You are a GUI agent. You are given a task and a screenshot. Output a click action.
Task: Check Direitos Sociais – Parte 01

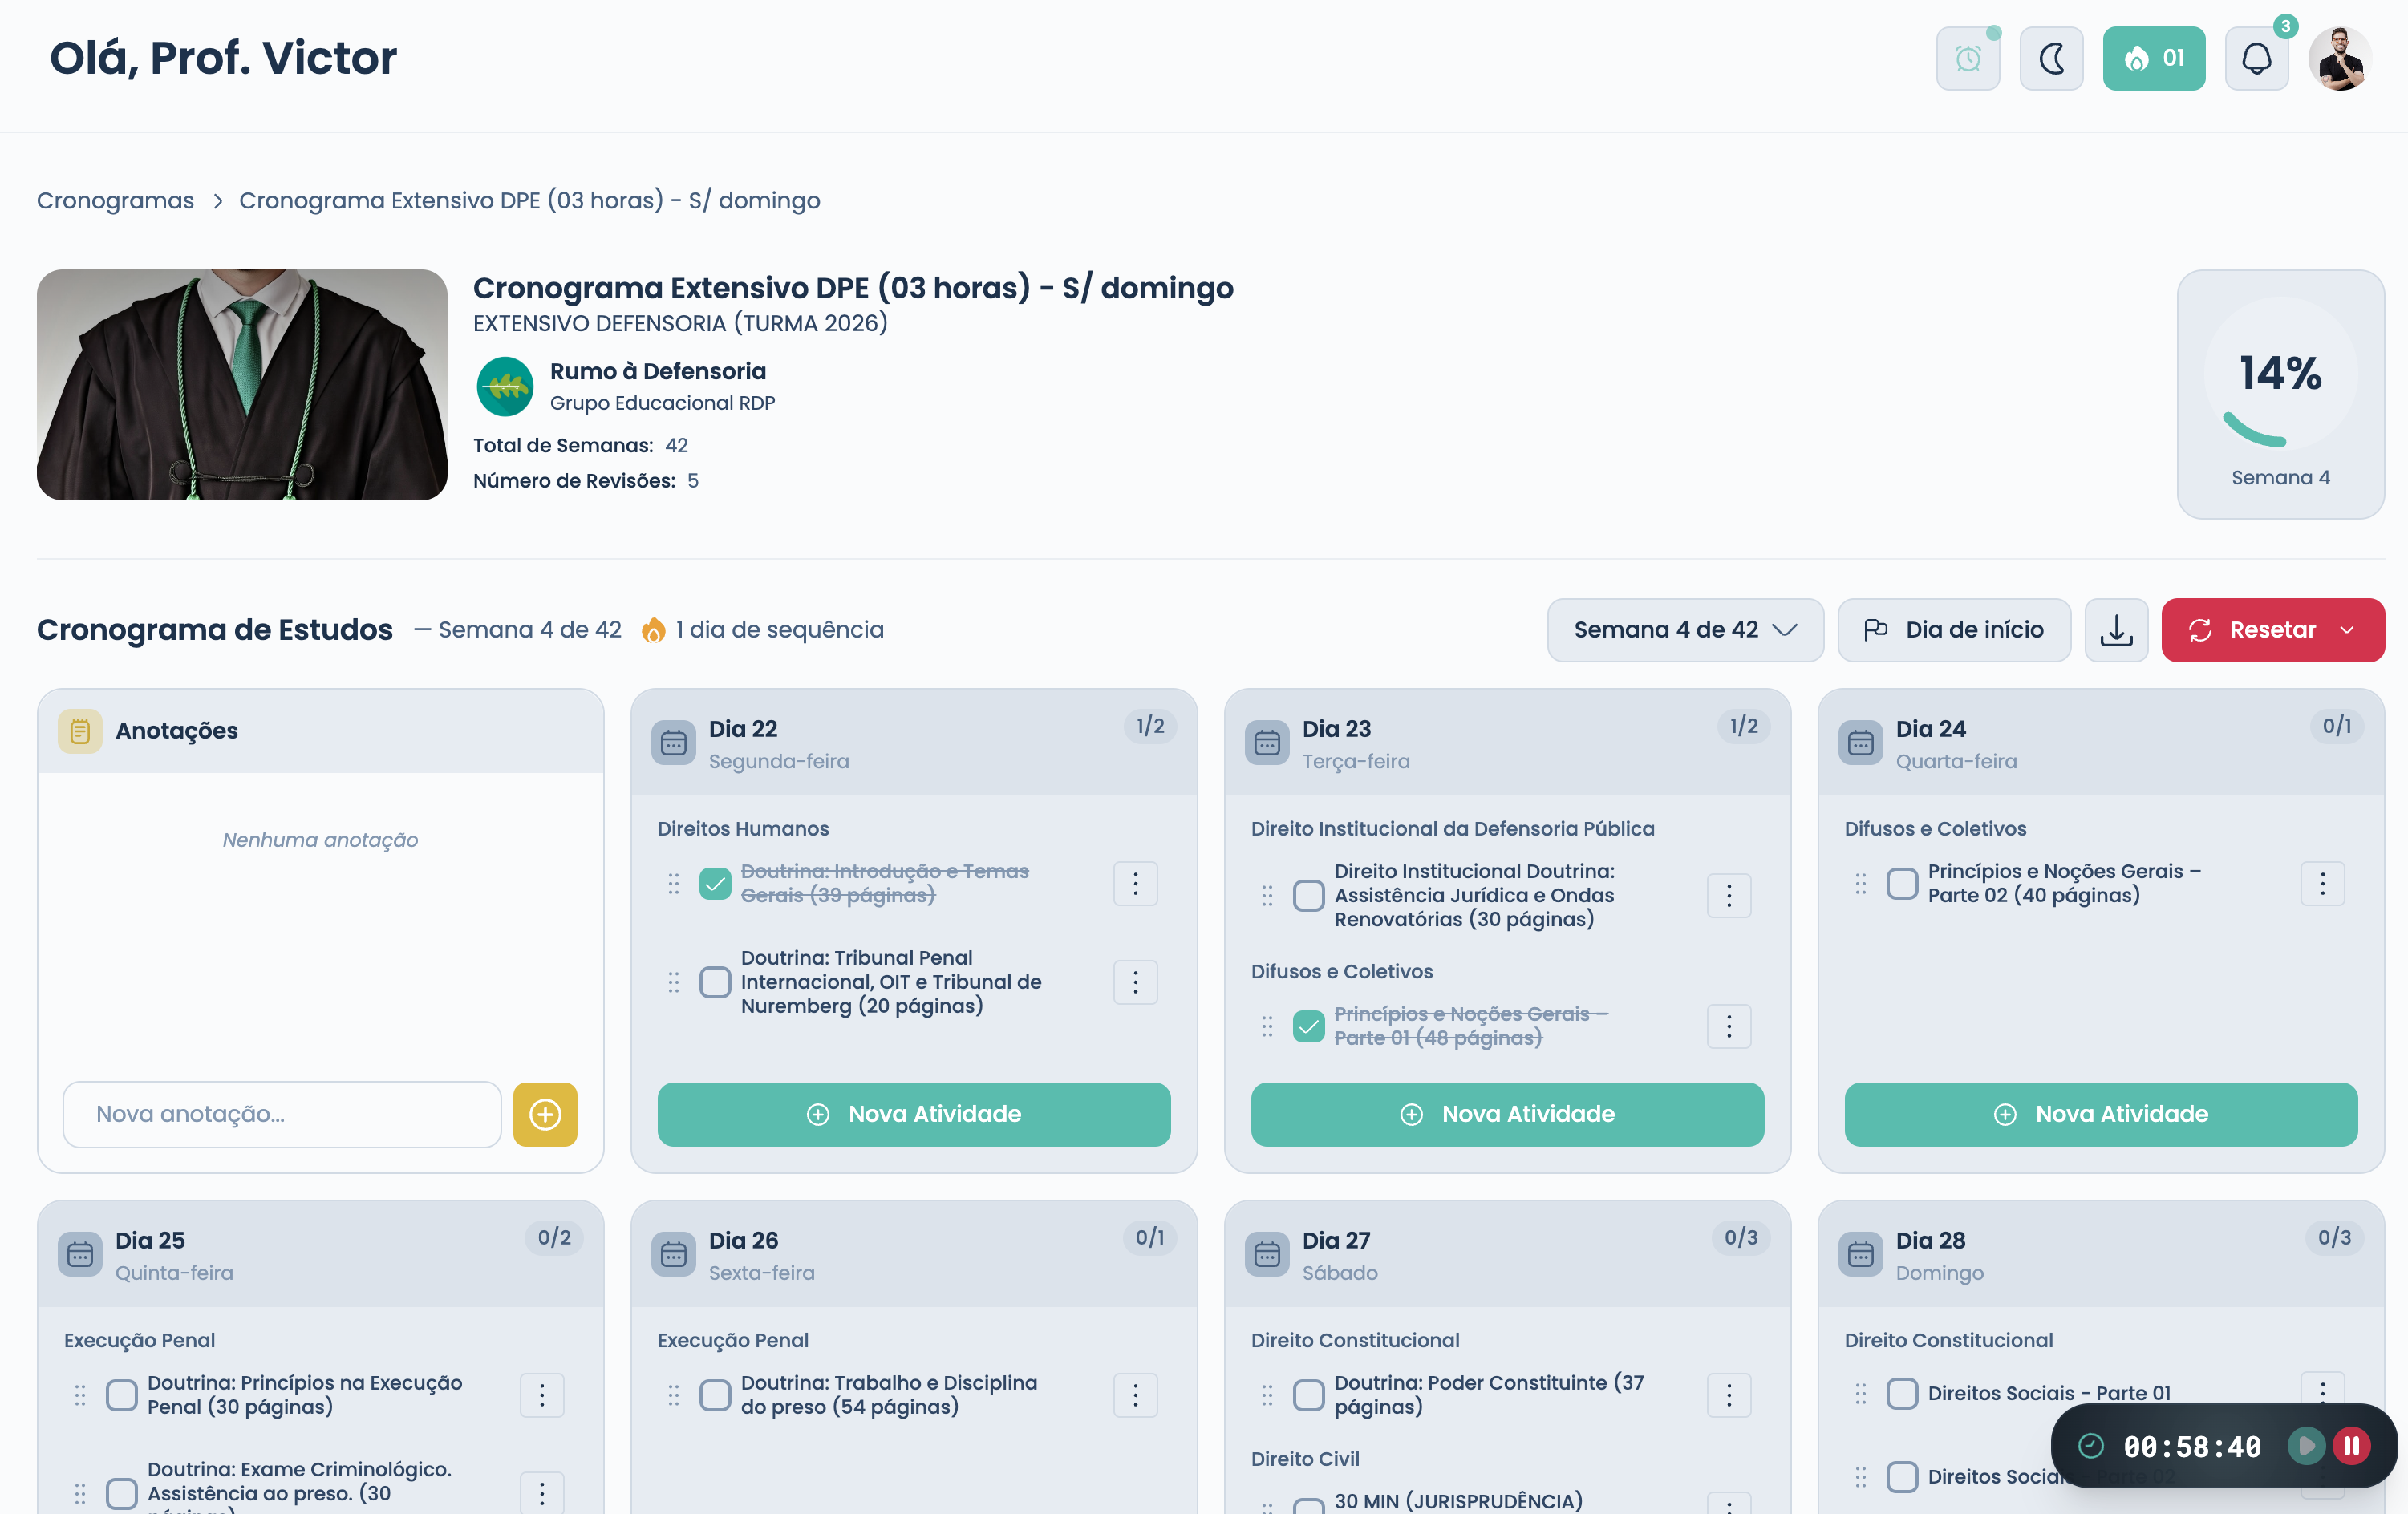(1902, 1393)
